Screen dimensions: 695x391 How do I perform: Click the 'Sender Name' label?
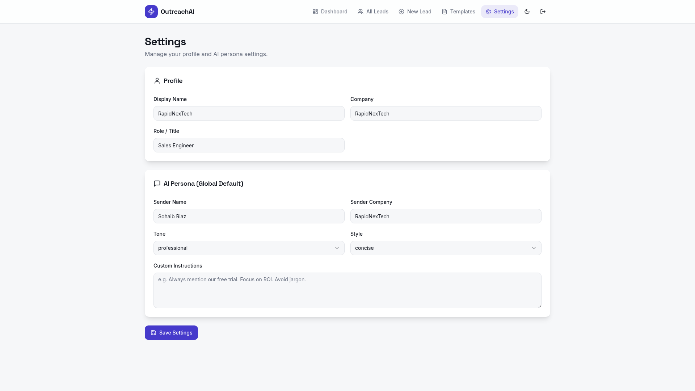(x=170, y=202)
